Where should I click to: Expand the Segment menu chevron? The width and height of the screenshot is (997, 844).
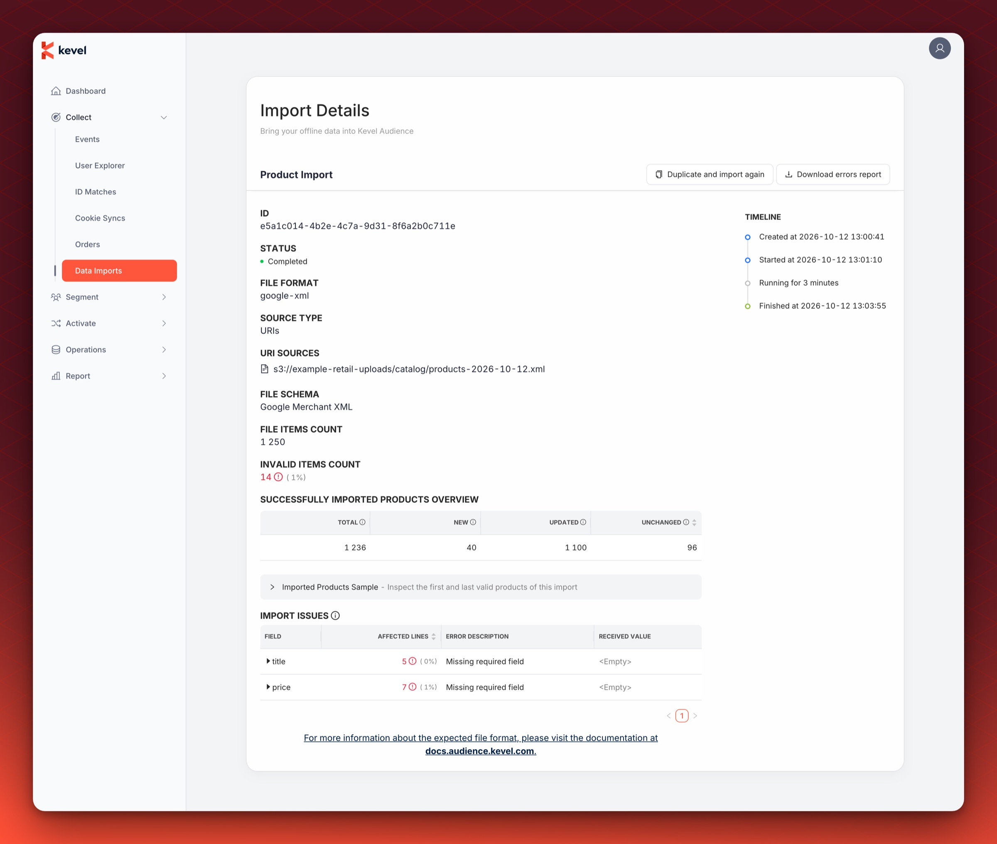[x=164, y=297]
